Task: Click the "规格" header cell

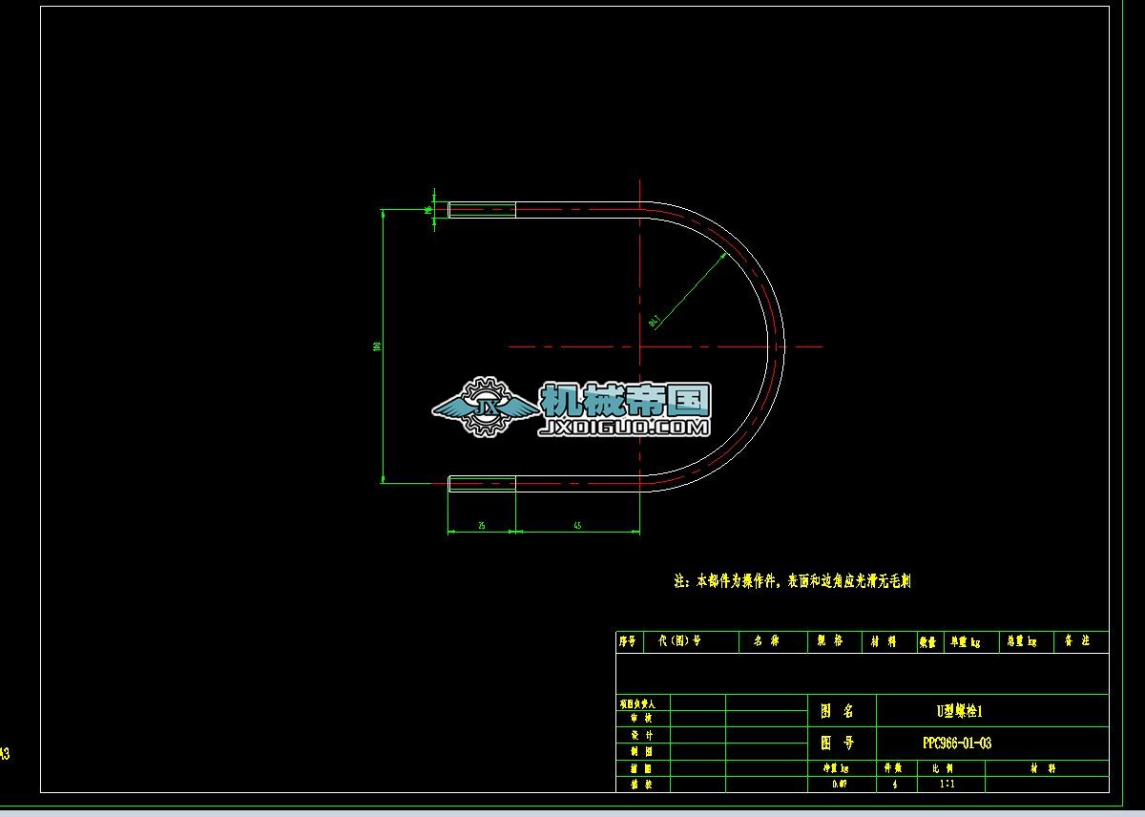Action: point(836,641)
